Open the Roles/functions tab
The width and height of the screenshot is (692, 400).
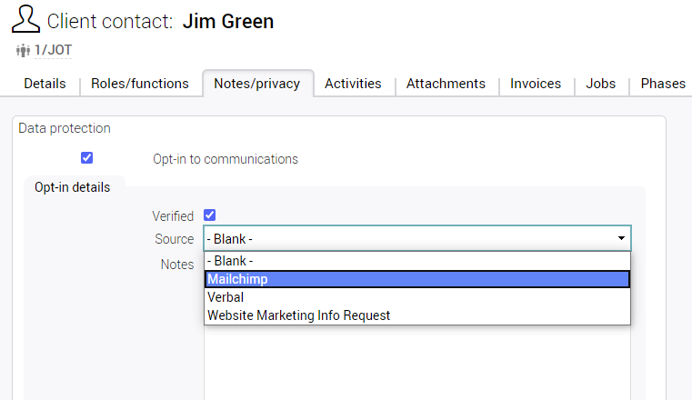[140, 84]
